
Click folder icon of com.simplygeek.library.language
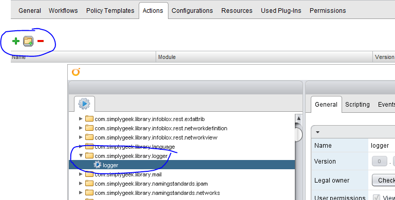[89, 147]
